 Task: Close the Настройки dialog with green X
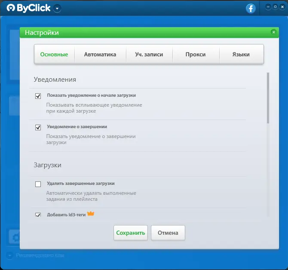(x=274, y=32)
